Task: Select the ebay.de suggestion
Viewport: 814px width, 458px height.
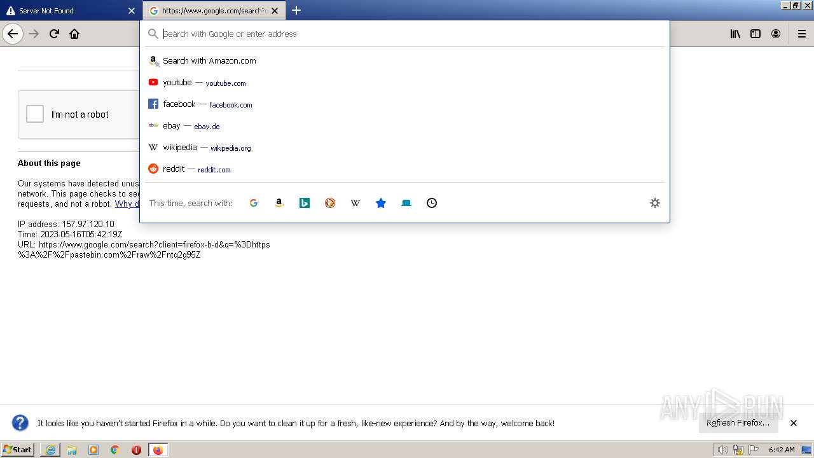Action: pyautogui.click(x=404, y=126)
